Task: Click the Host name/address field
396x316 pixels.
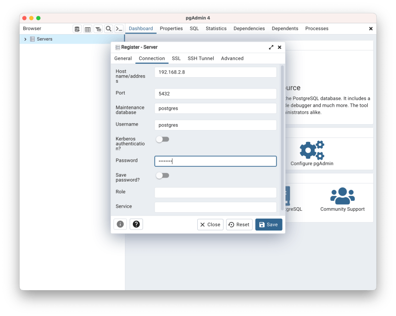Action: pos(216,72)
